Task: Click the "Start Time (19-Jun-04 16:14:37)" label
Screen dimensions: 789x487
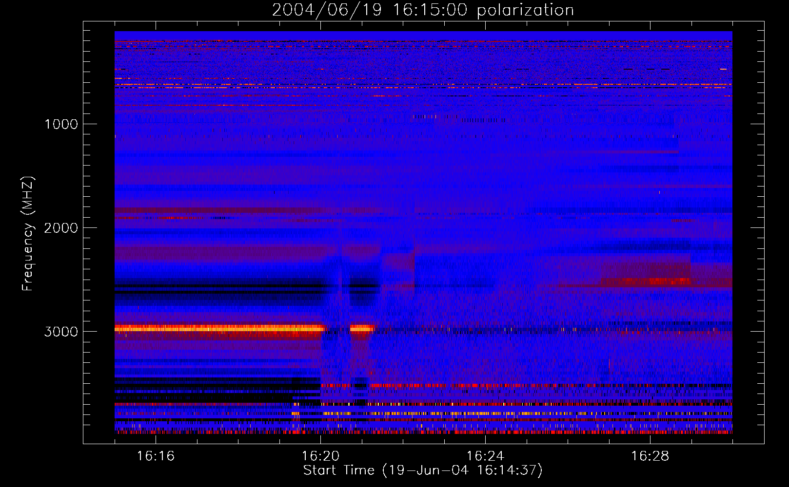Action: (423, 470)
